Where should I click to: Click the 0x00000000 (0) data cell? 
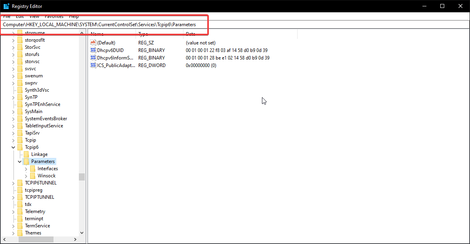(x=201, y=65)
